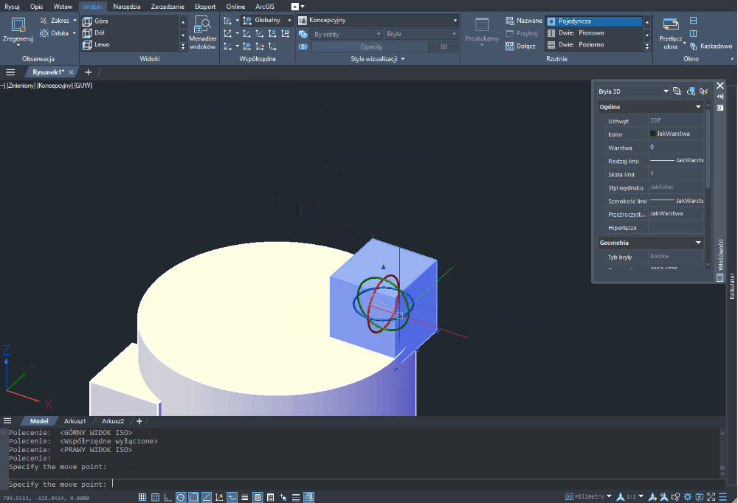Select Dwie: Pionowo viewport layout
Image resolution: width=738 pixels, height=503 pixels.
pyautogui.click(x=594, y=33)
